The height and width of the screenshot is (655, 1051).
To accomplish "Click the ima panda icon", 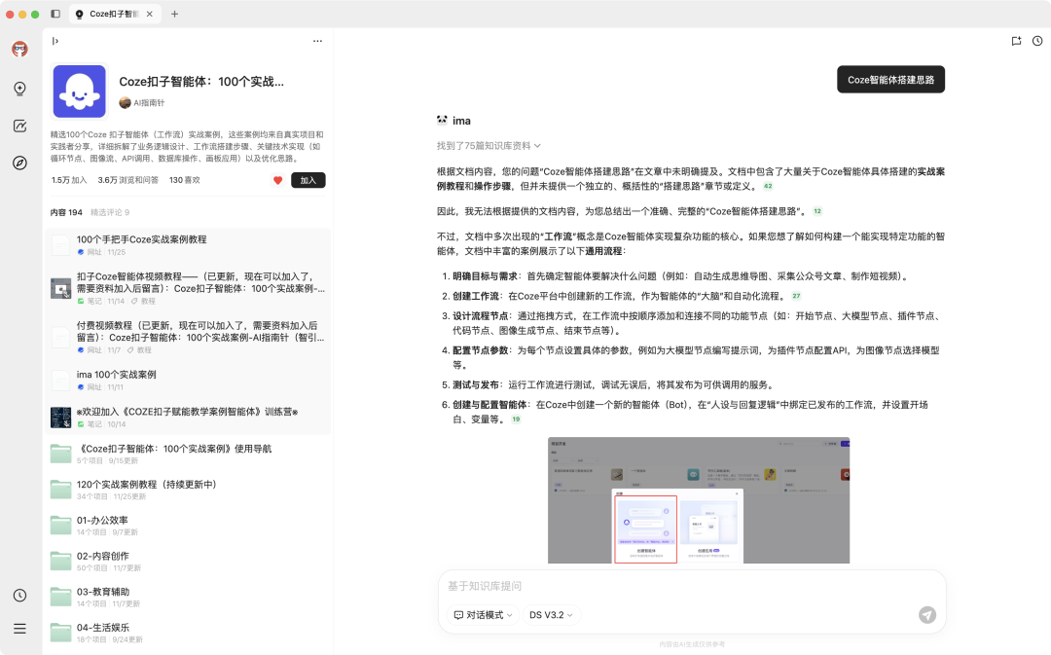I will pos(442,120).
